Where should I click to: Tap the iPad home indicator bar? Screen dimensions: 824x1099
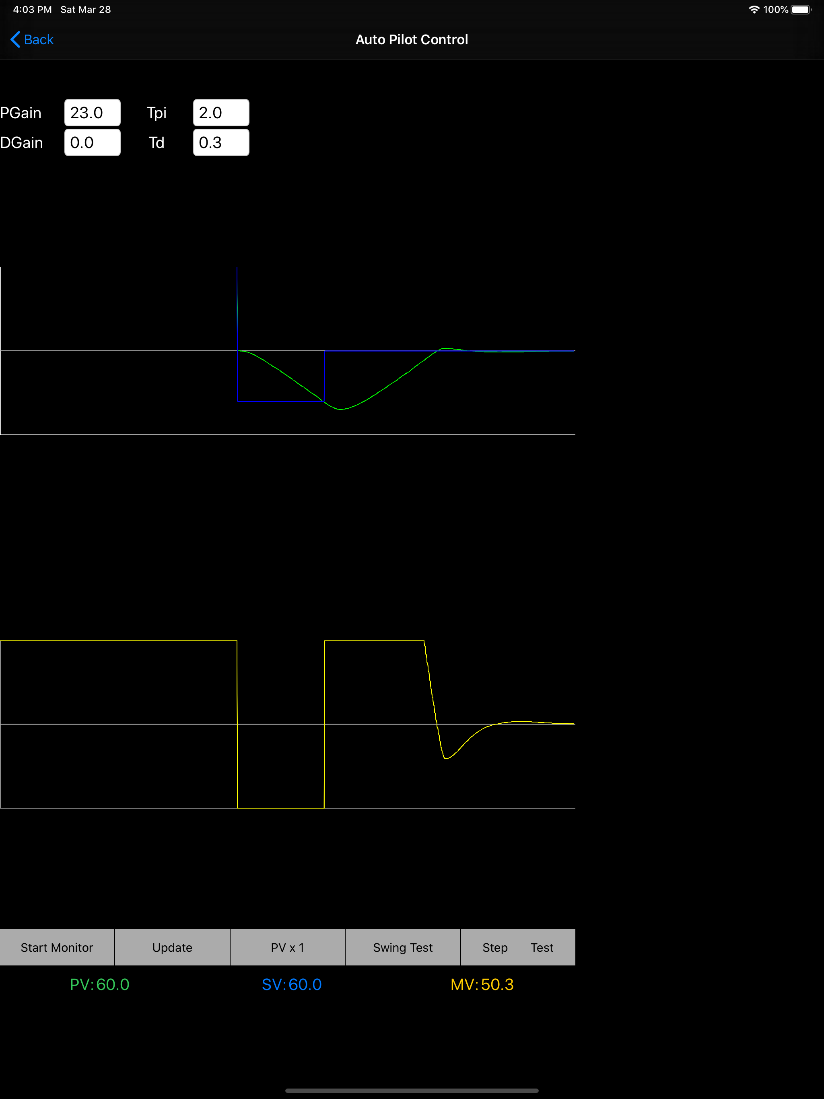click(x=412, y=1091)
